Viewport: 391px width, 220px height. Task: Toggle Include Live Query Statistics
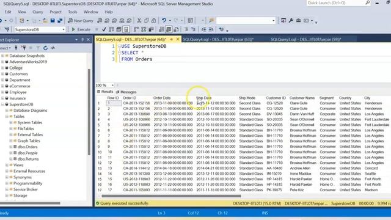(x=144, y=29)
